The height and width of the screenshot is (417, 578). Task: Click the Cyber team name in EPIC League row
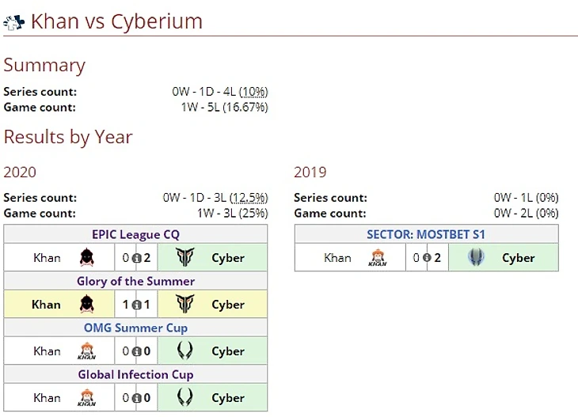pyautogui.click(x=228, y=258)
